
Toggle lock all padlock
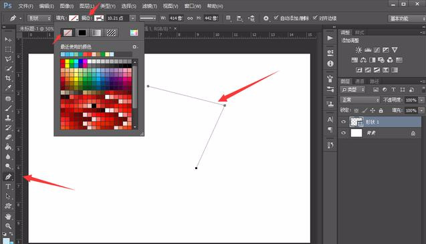[x=381, y=110]
